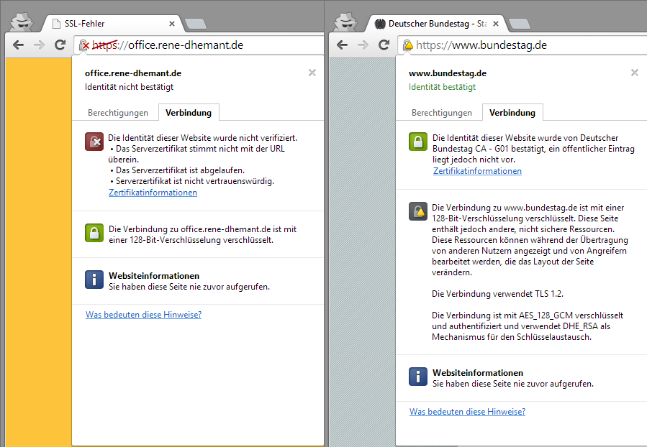
Task: Click 'Was bedeuten diese Hinweise?' in right popup
Action: click(x=467, y=412)
